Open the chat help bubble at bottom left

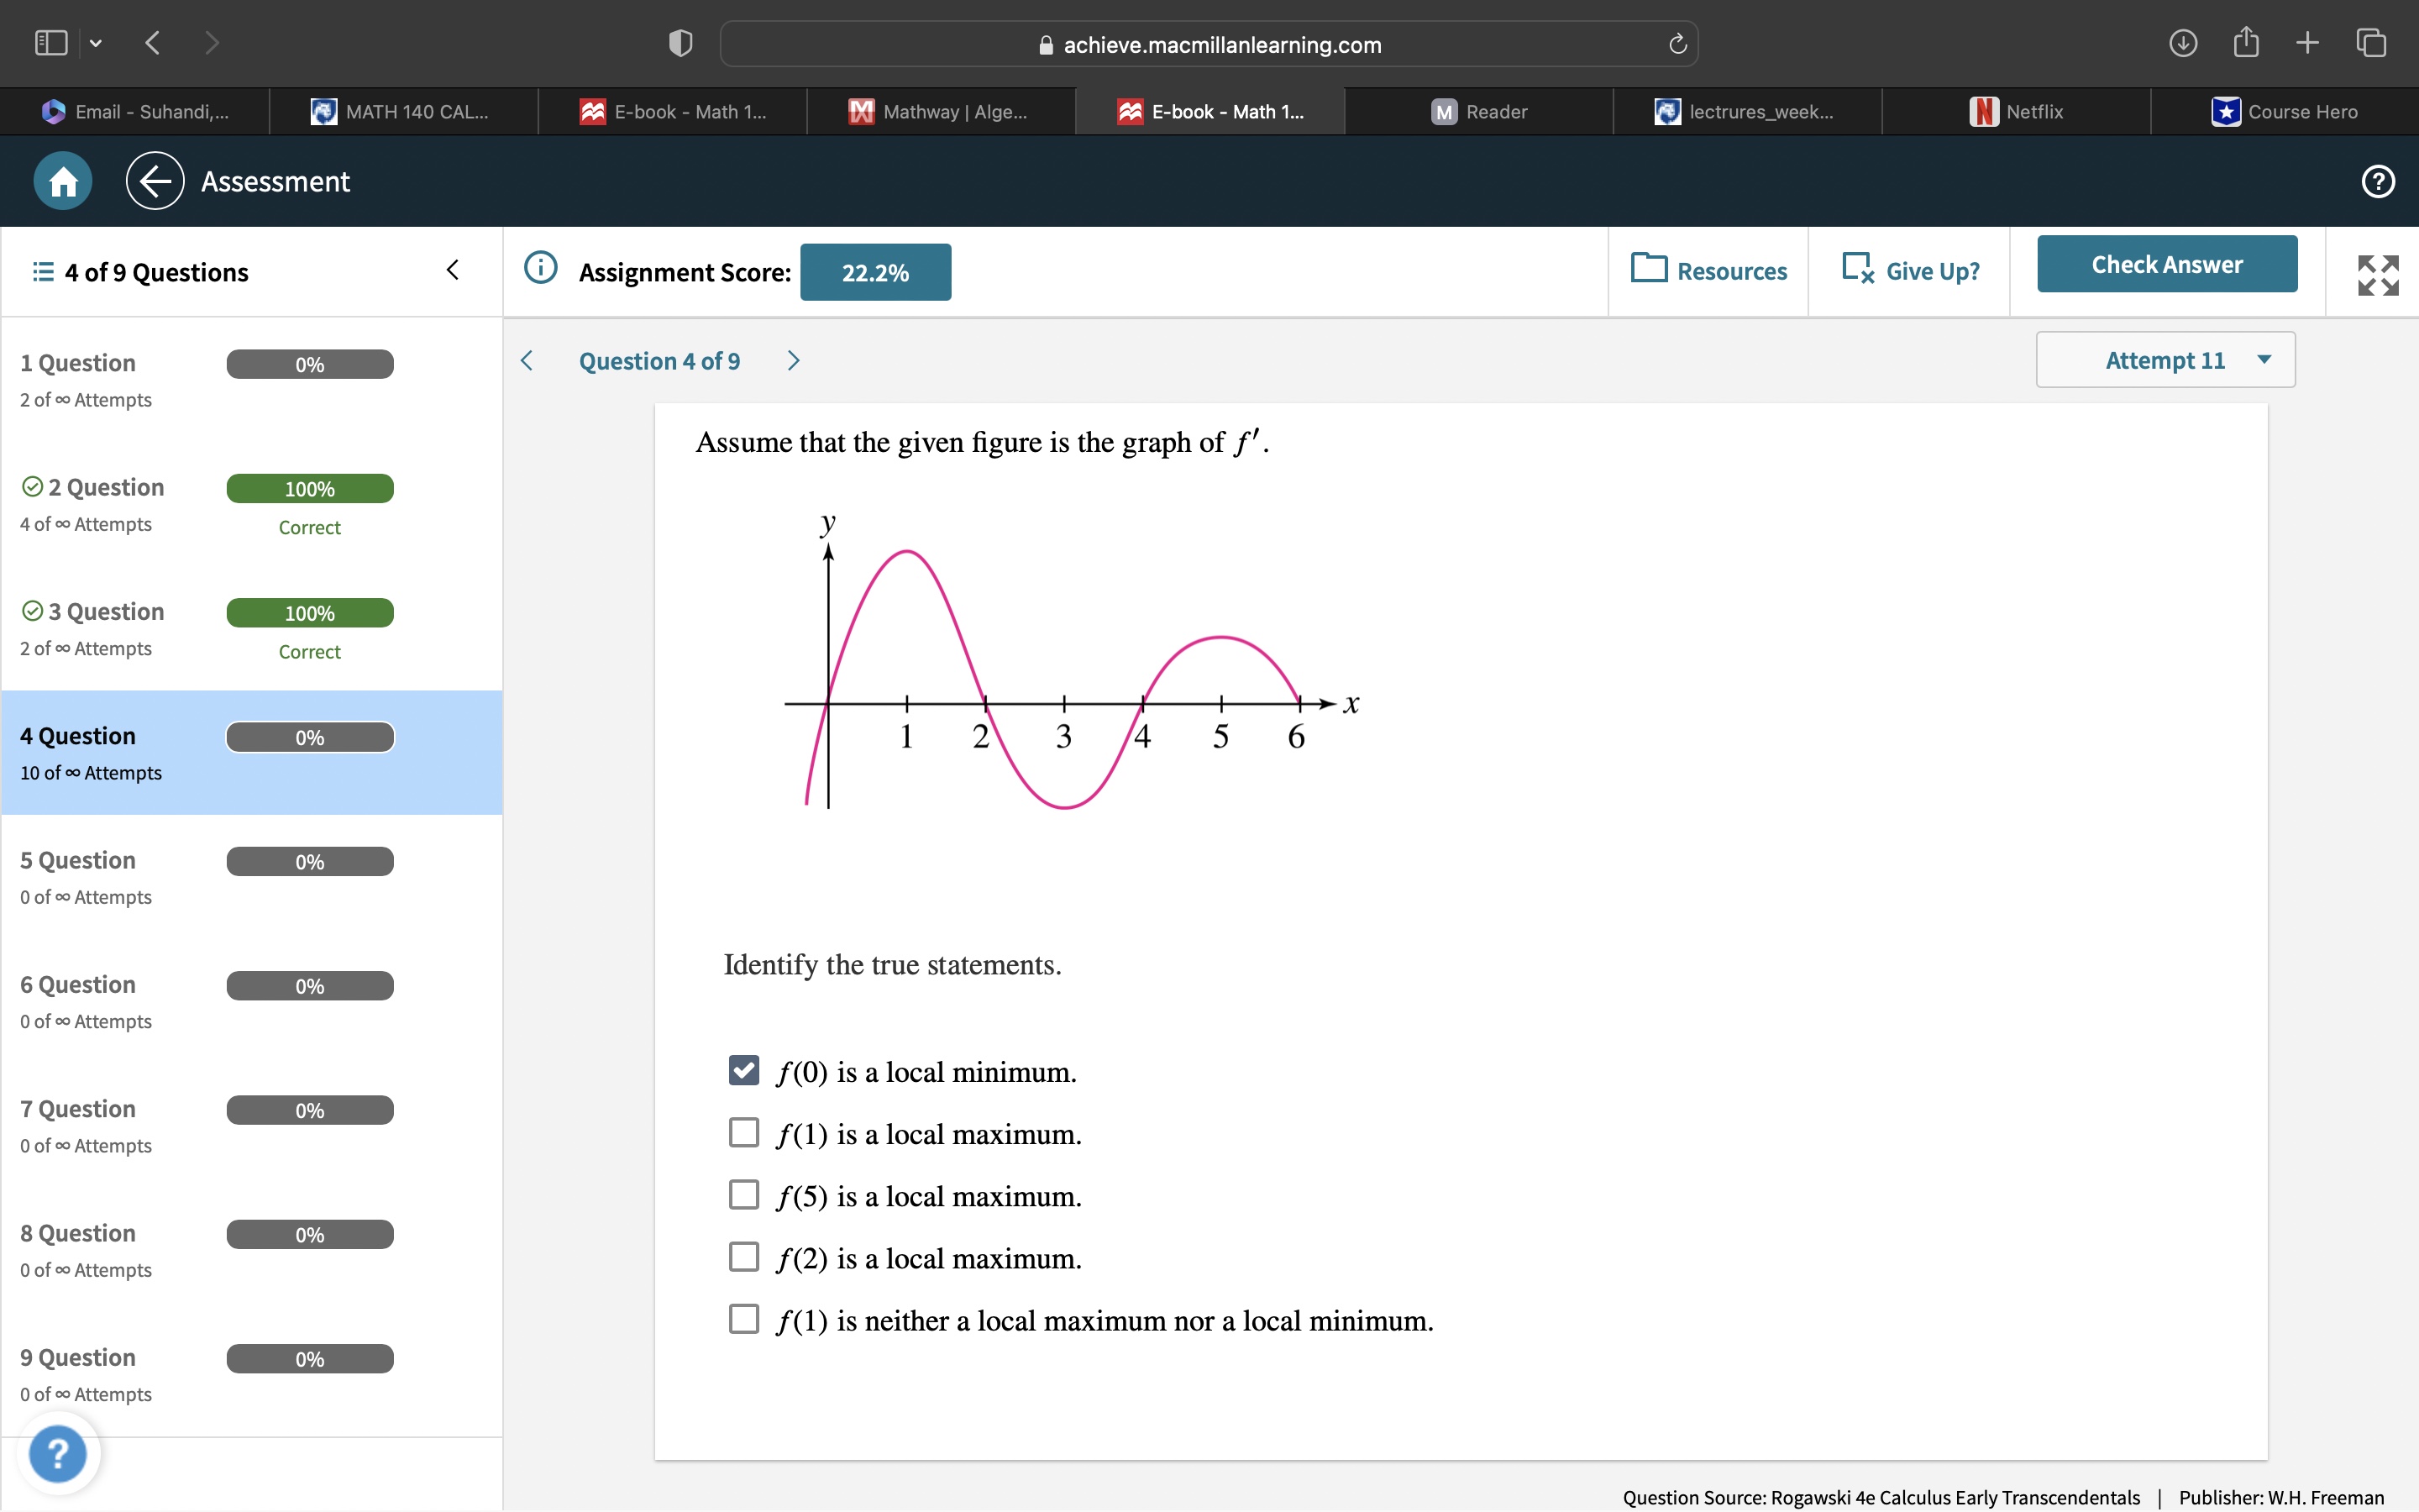(x=59, y=1453)
